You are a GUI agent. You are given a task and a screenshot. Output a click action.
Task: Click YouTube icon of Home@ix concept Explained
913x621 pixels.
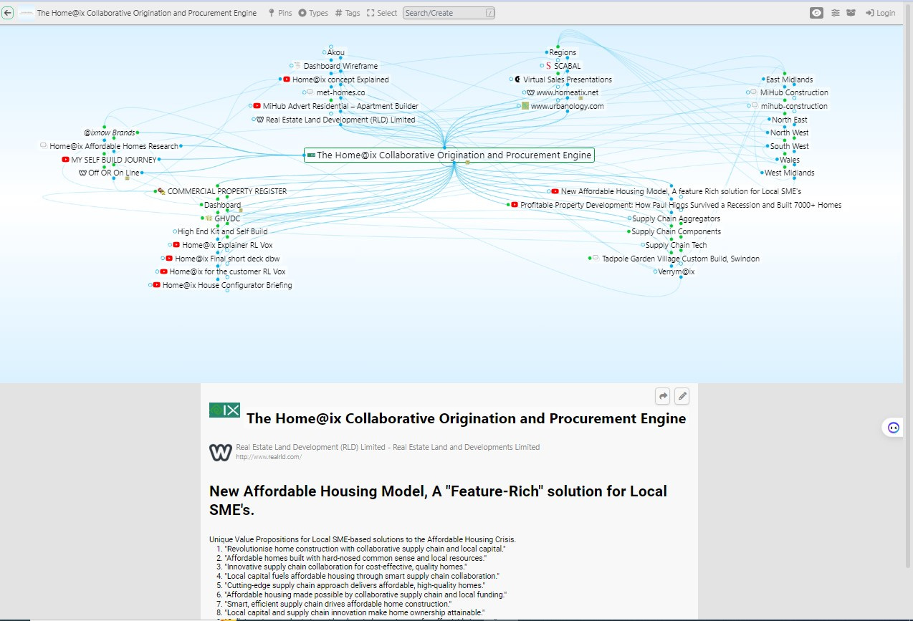[x=287, y=80]
